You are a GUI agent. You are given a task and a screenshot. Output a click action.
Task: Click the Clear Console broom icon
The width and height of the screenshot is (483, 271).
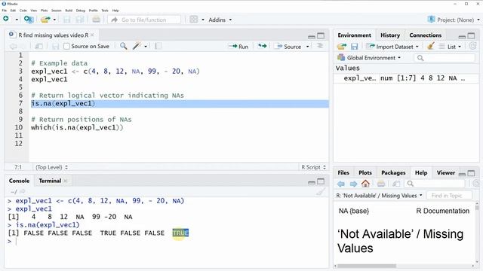(x=320, y=192)
